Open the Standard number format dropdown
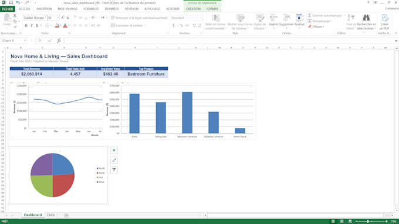Image resolution: width=399 pixels, height=224 pixels. [x=201, y=18]
